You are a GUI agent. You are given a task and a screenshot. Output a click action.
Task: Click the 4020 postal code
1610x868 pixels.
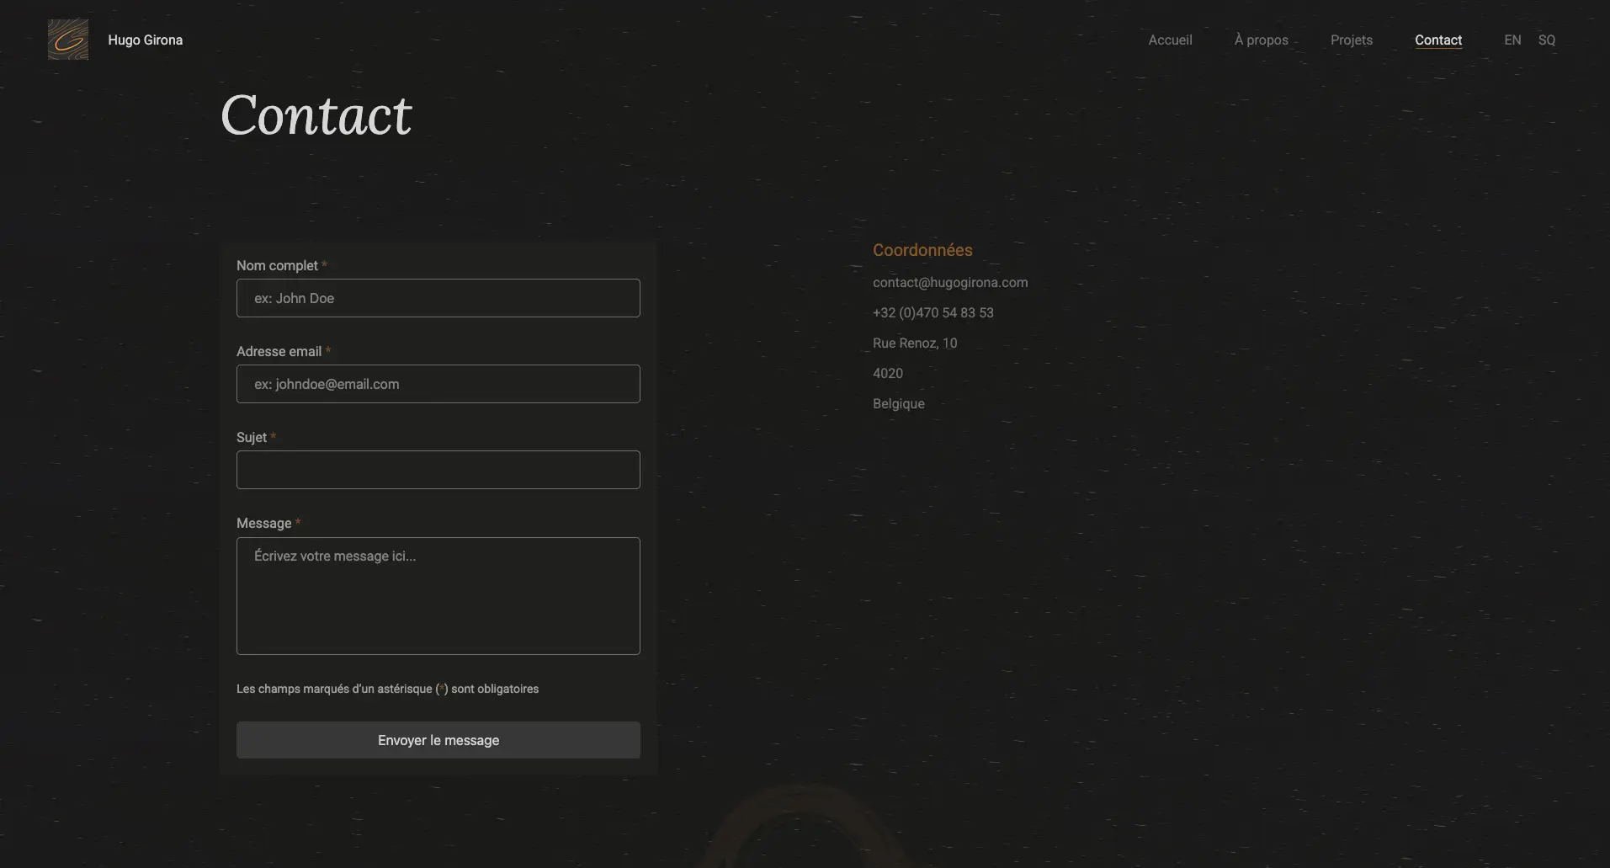pos(888,373)
